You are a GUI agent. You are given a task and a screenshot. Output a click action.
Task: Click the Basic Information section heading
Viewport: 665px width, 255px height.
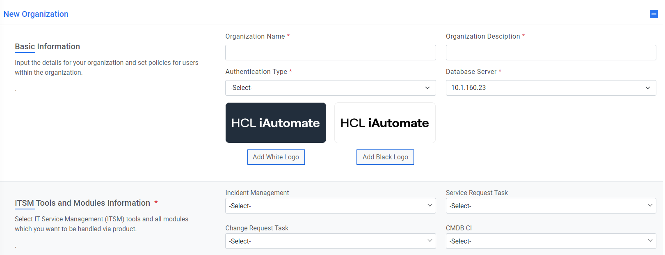(x=48, y=46)
